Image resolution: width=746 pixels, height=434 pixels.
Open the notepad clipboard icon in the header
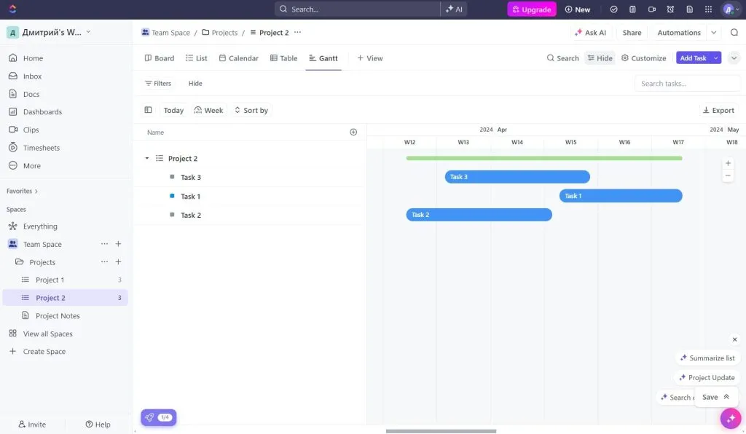tap(632, 9)
